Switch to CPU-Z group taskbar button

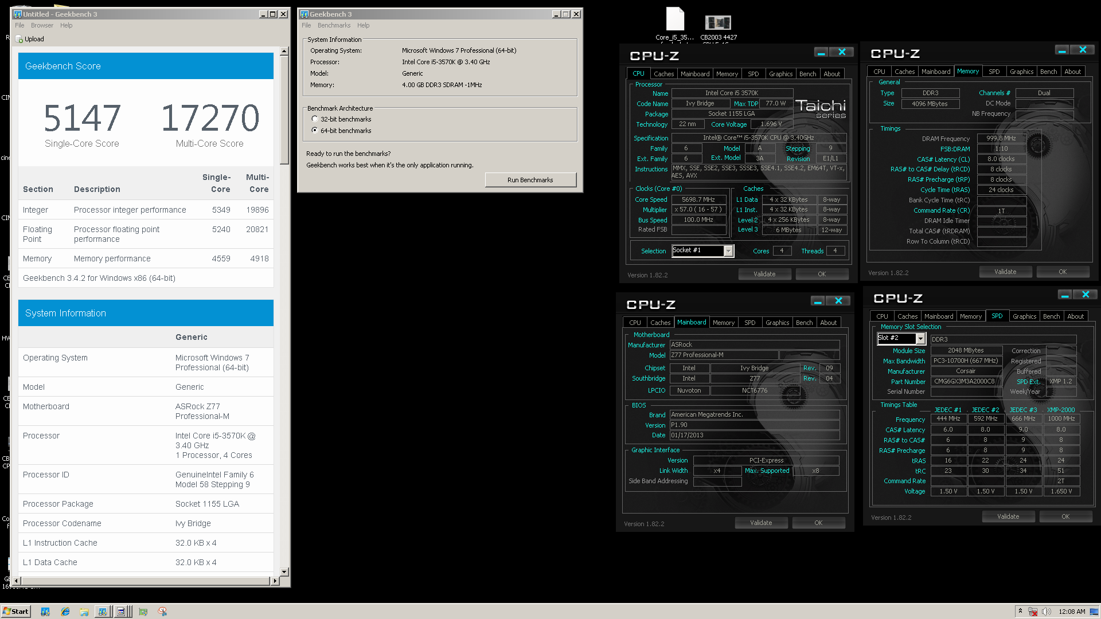(x=122, y=612)
